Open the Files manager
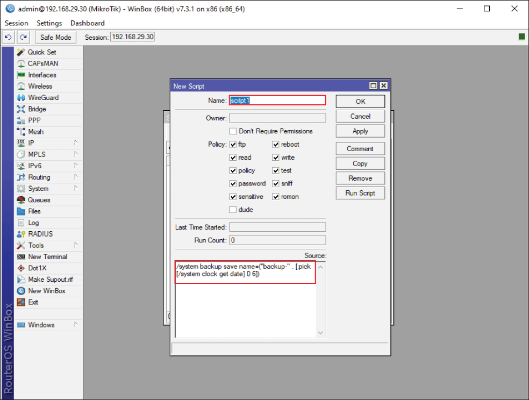This screenshot has width=529, height=400. (33, 211)
